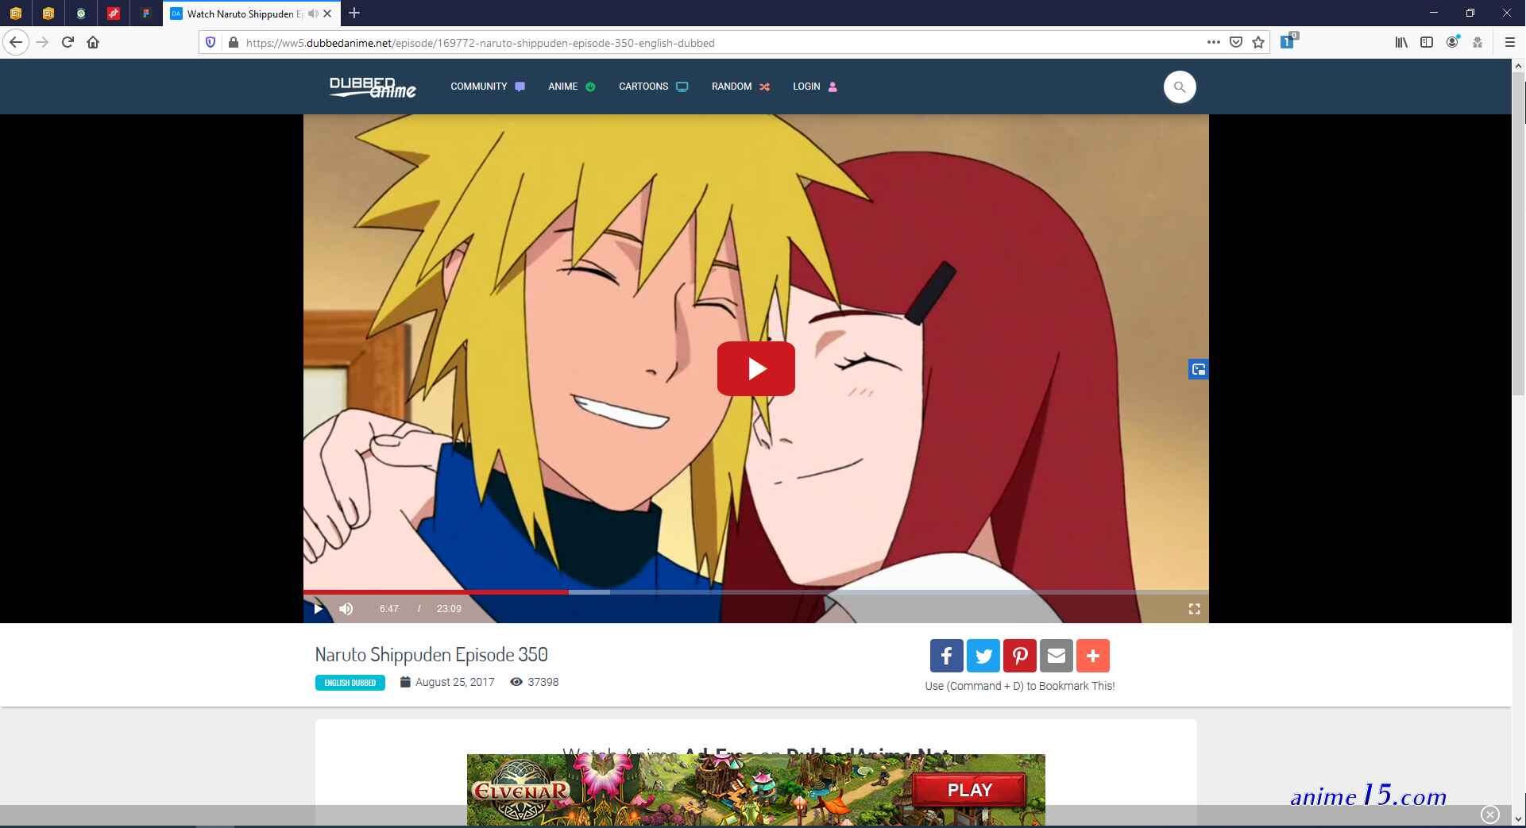Image resolution: width=1526 pixels, height=828 pixels.
Task: Open the browser home page
Action: [93, 42]
